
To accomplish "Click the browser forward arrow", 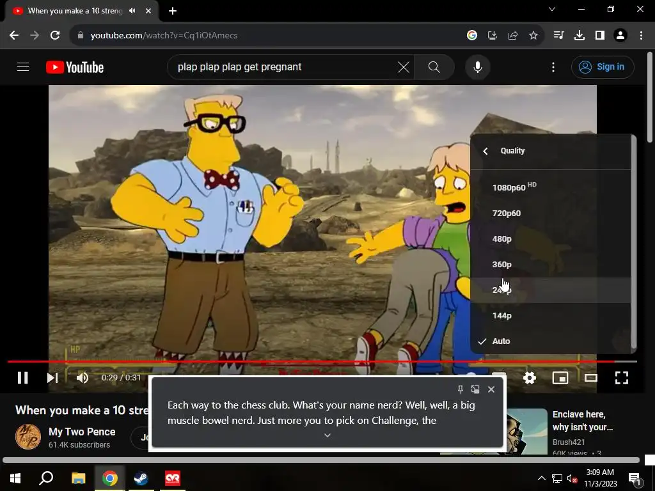I will pos(35,36).
